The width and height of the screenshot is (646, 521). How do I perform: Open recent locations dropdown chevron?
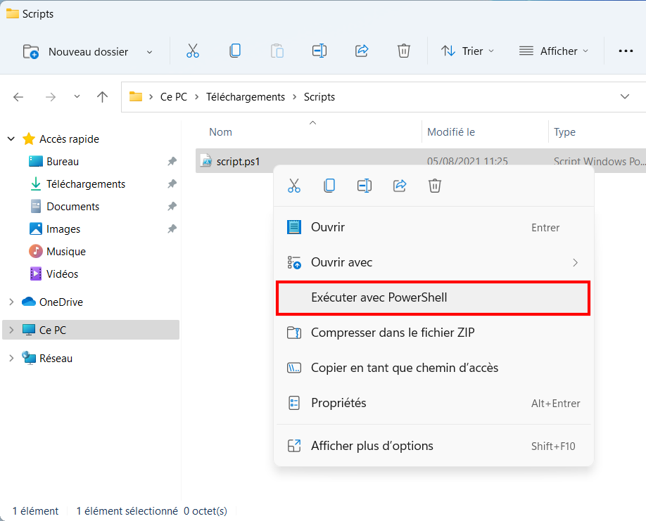point(77,97)
